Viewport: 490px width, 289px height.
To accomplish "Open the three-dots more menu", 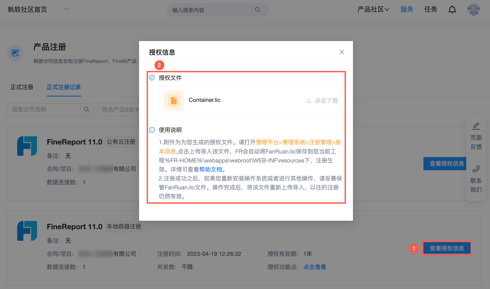I will (x=67, y=9).
